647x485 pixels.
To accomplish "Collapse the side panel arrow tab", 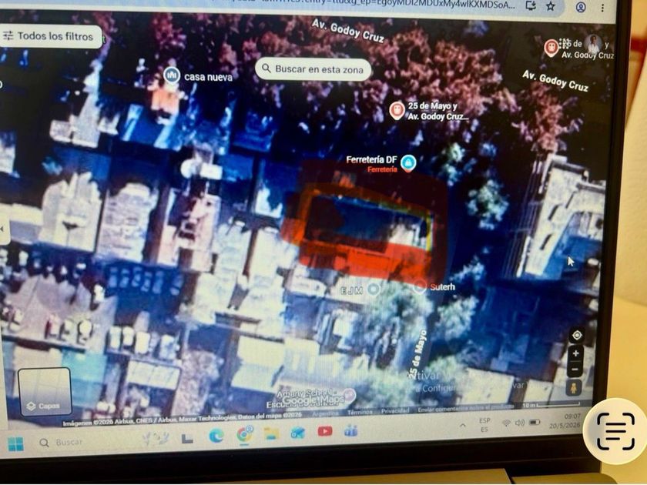I will click(3, 229).
